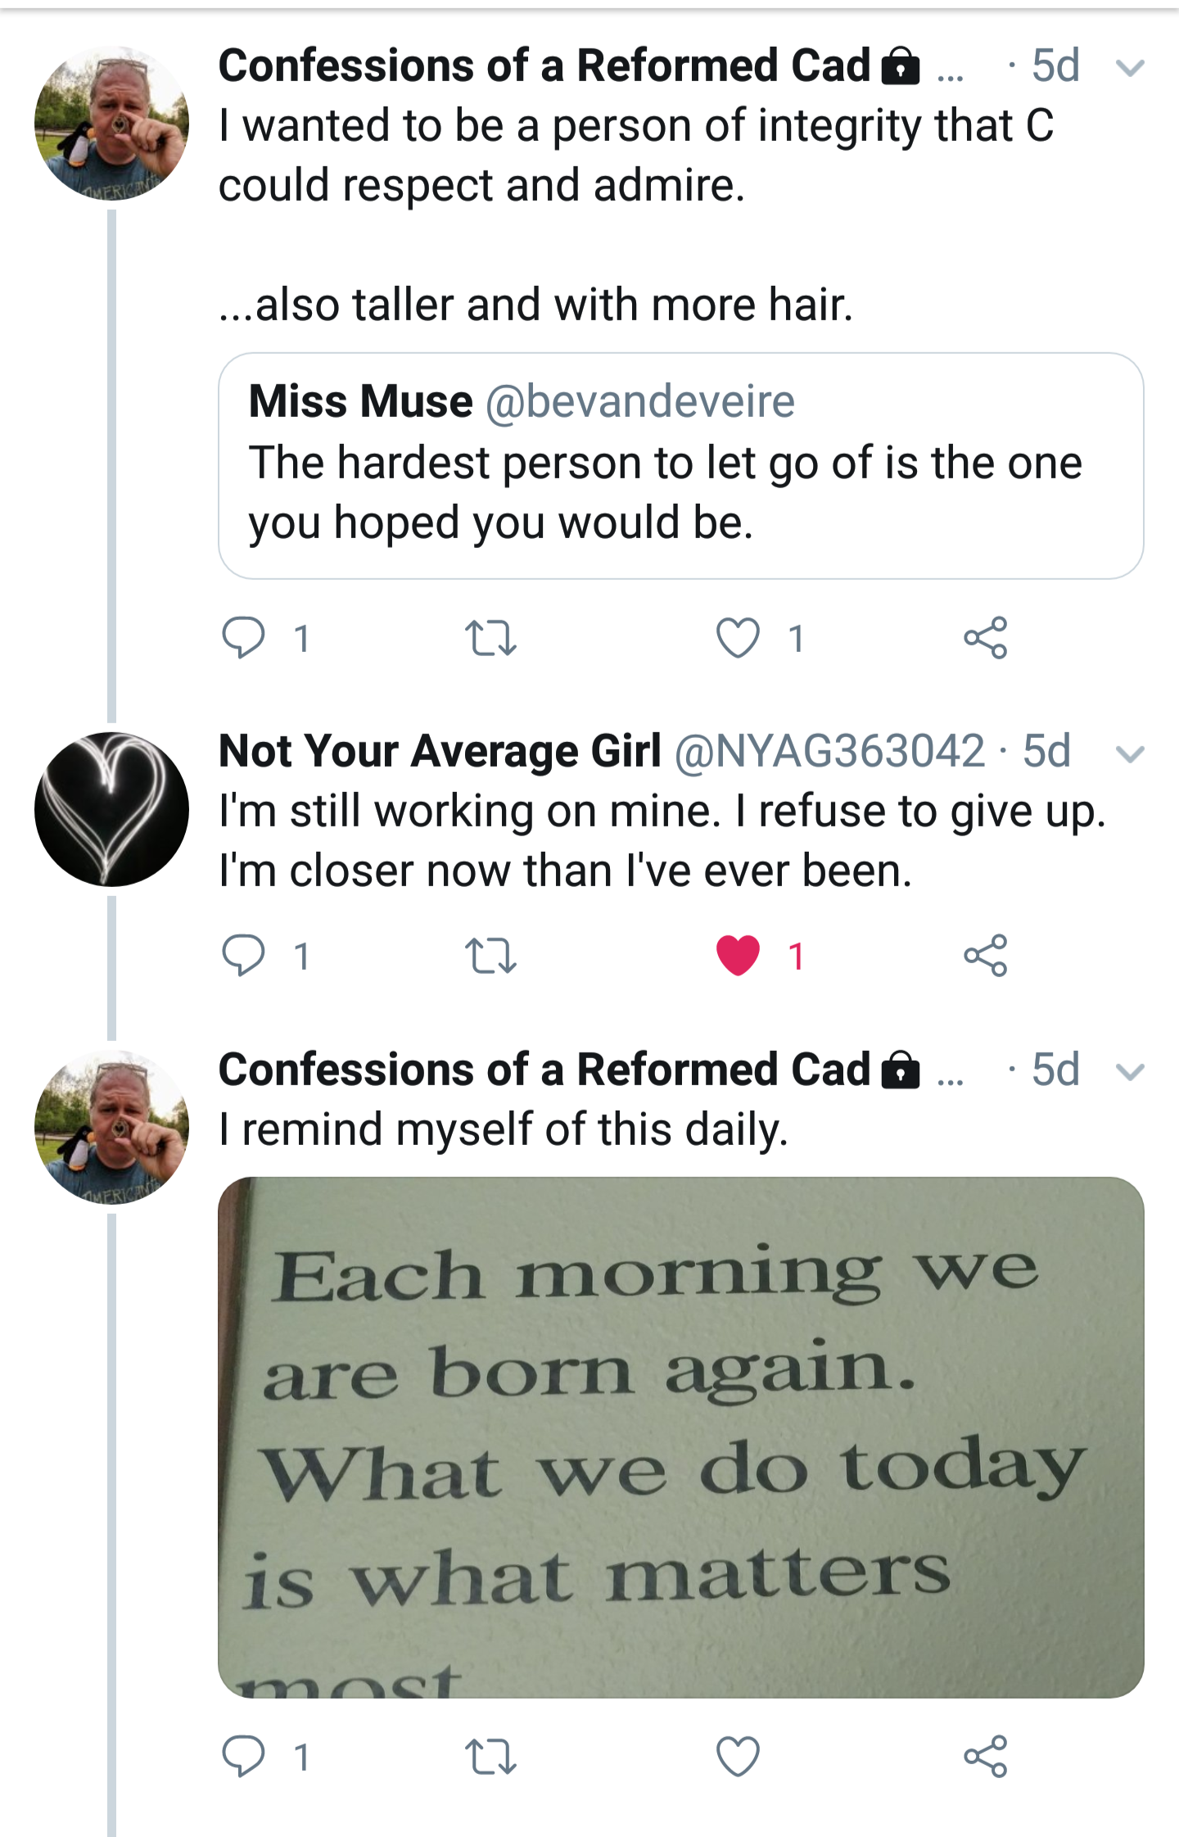Reply to the first Reformed Cad tweet

243,638
